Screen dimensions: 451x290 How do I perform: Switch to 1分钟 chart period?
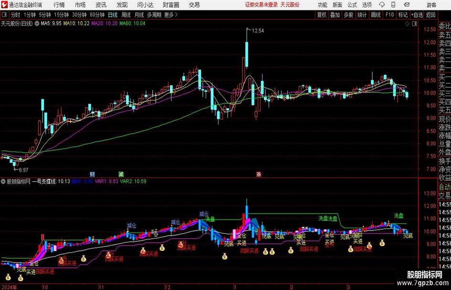click(x=30, y=15)
